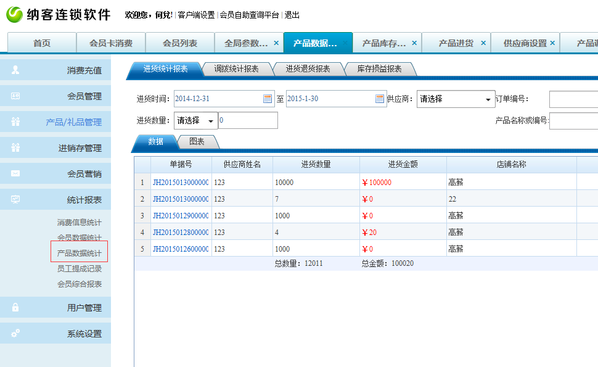Image resolution: width=598 pixels, height=367 pixels.
Task: Select 产品数据统计 in the sidebar
Action: [80, 252]
